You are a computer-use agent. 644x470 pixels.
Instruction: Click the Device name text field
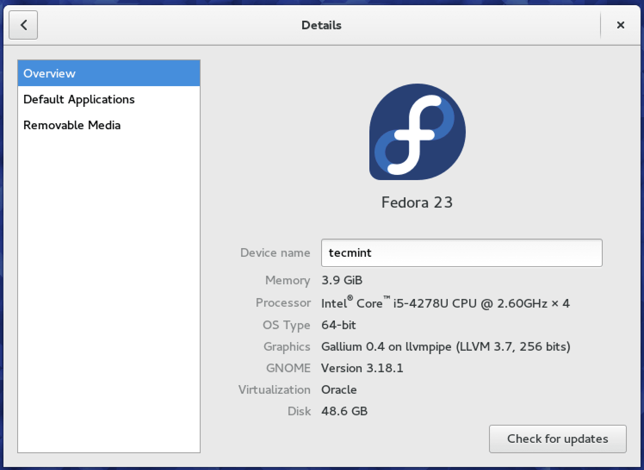pos(461,253)
